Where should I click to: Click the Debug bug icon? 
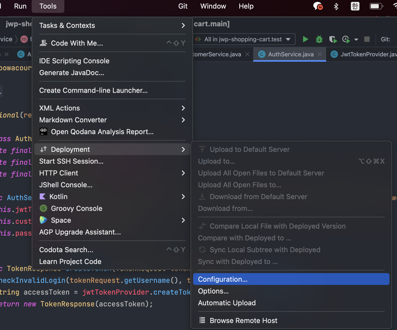click(319, 39)
